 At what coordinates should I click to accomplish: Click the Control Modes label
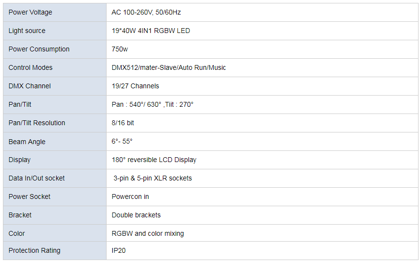click(x=30, y=67)
